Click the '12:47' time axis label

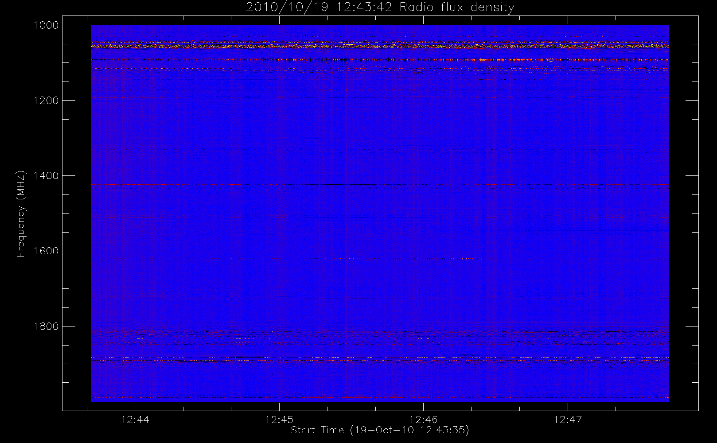567,420
